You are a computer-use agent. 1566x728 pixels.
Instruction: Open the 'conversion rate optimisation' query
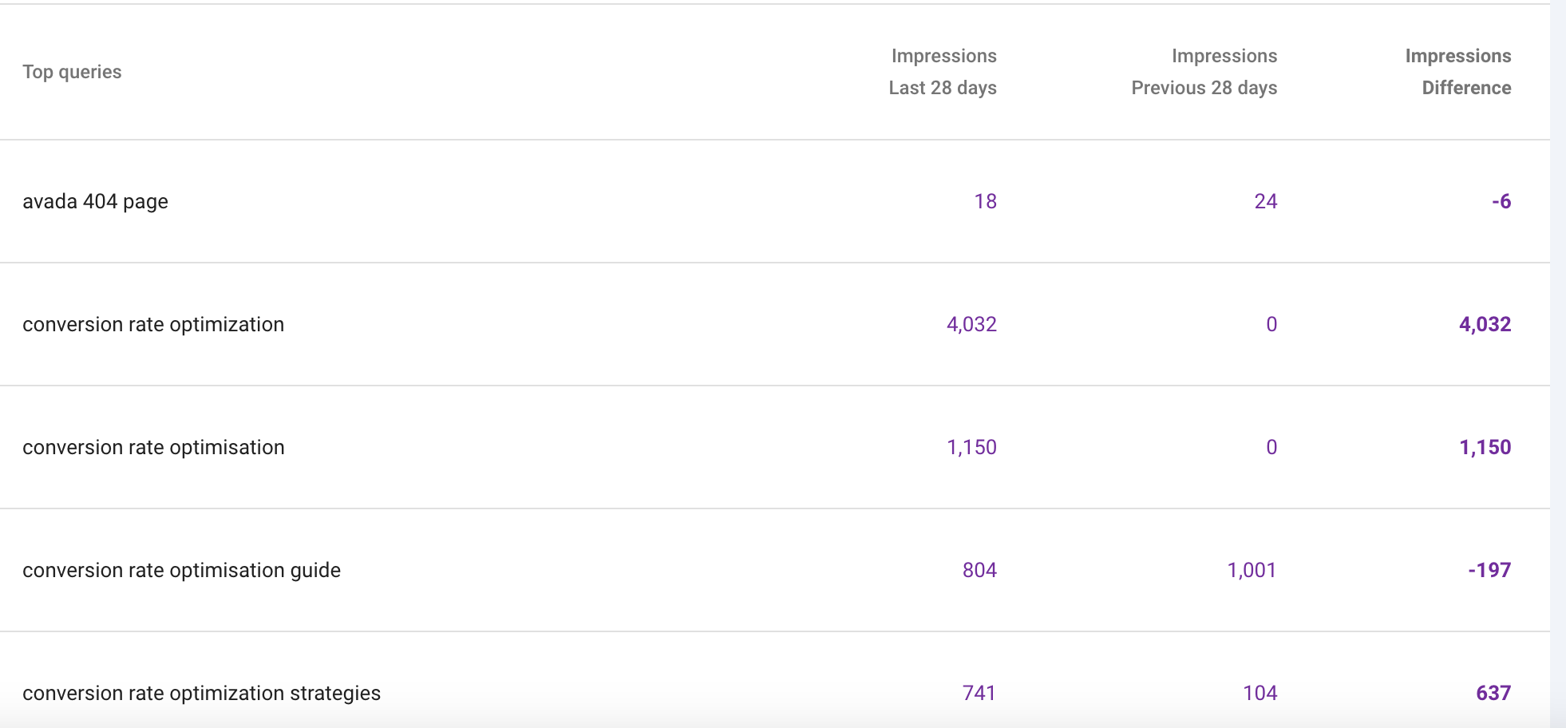[x=153, y=447]
